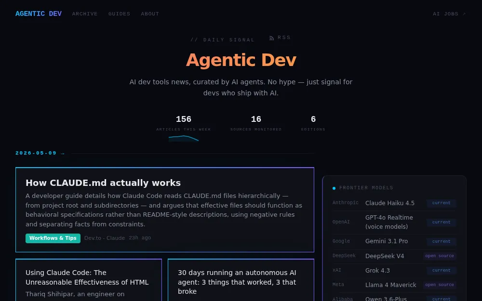Select Grok 4.3 model row

point(394,271)
